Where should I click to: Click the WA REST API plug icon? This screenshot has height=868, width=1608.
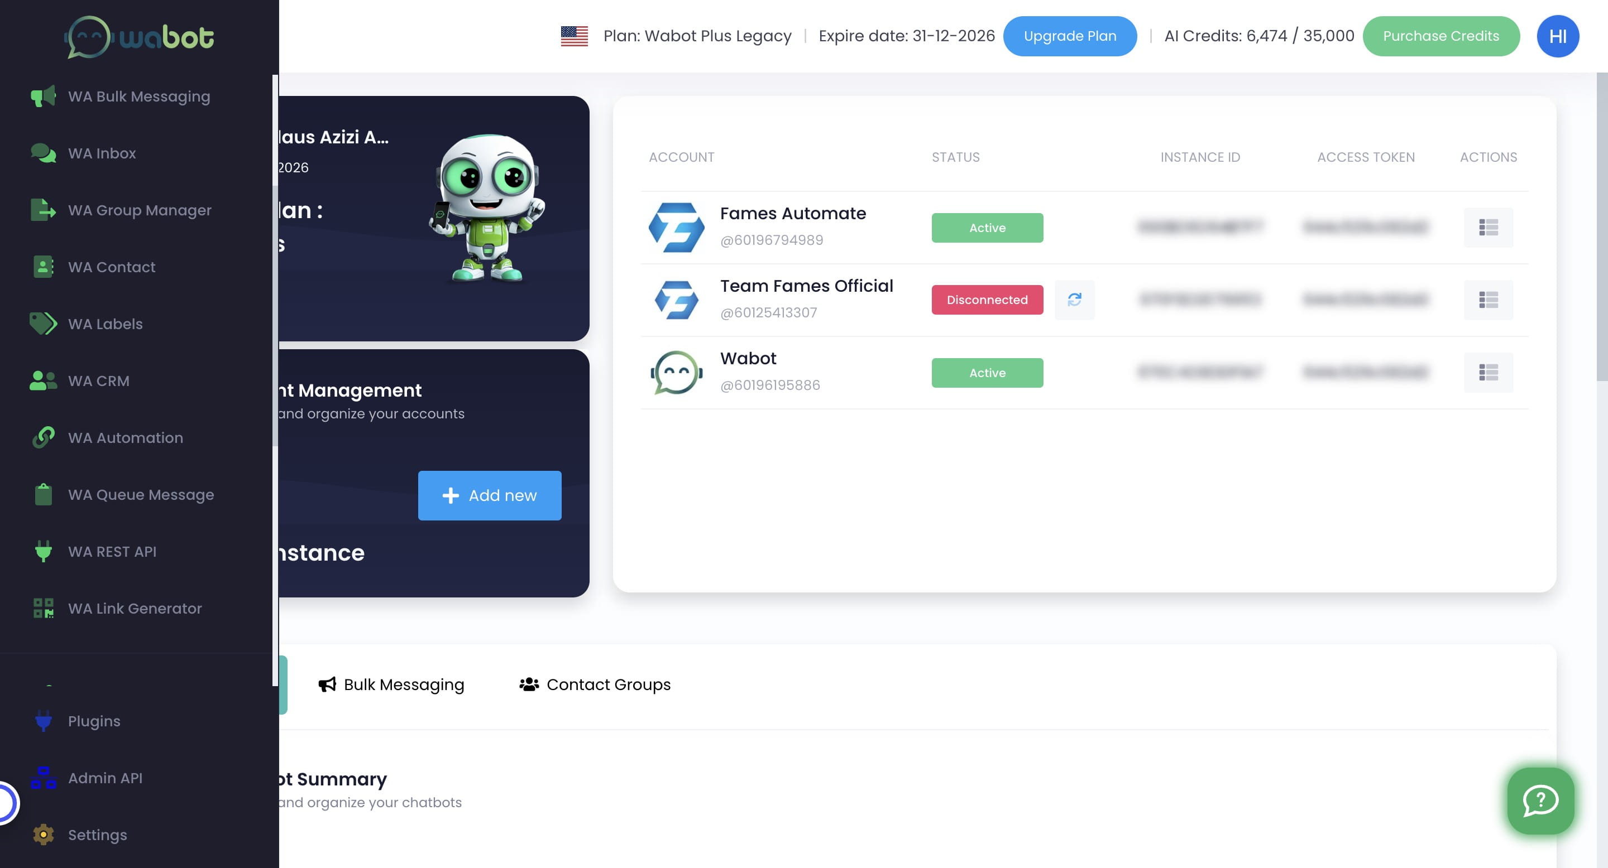[x=43, y=552]
